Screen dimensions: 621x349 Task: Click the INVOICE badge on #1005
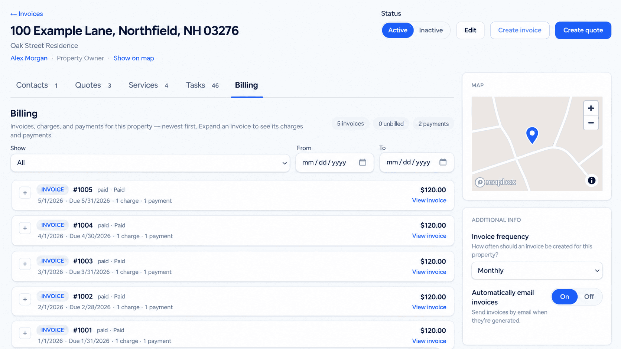pos(52,190)
